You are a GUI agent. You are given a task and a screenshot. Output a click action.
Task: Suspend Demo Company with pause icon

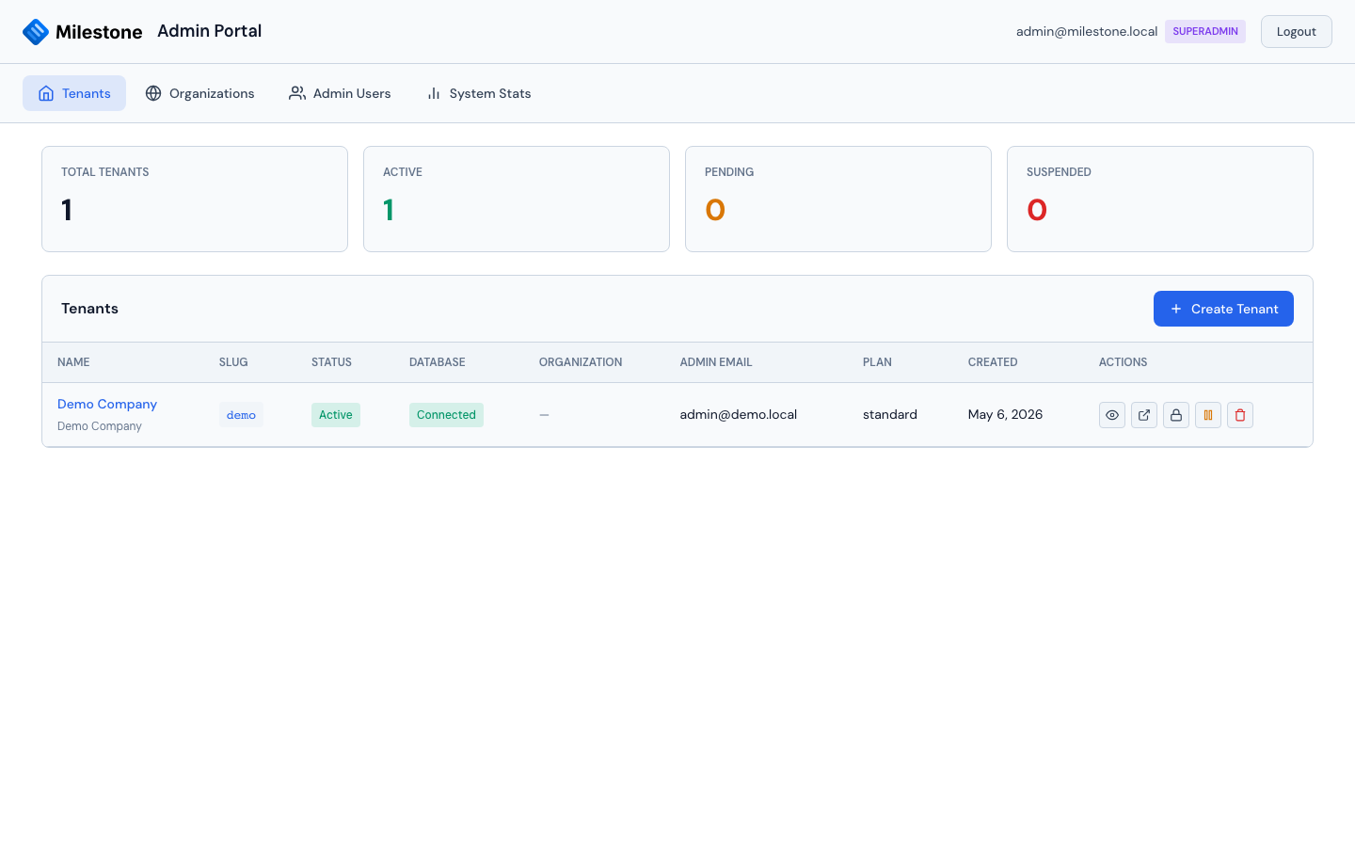pos(1208,415)
